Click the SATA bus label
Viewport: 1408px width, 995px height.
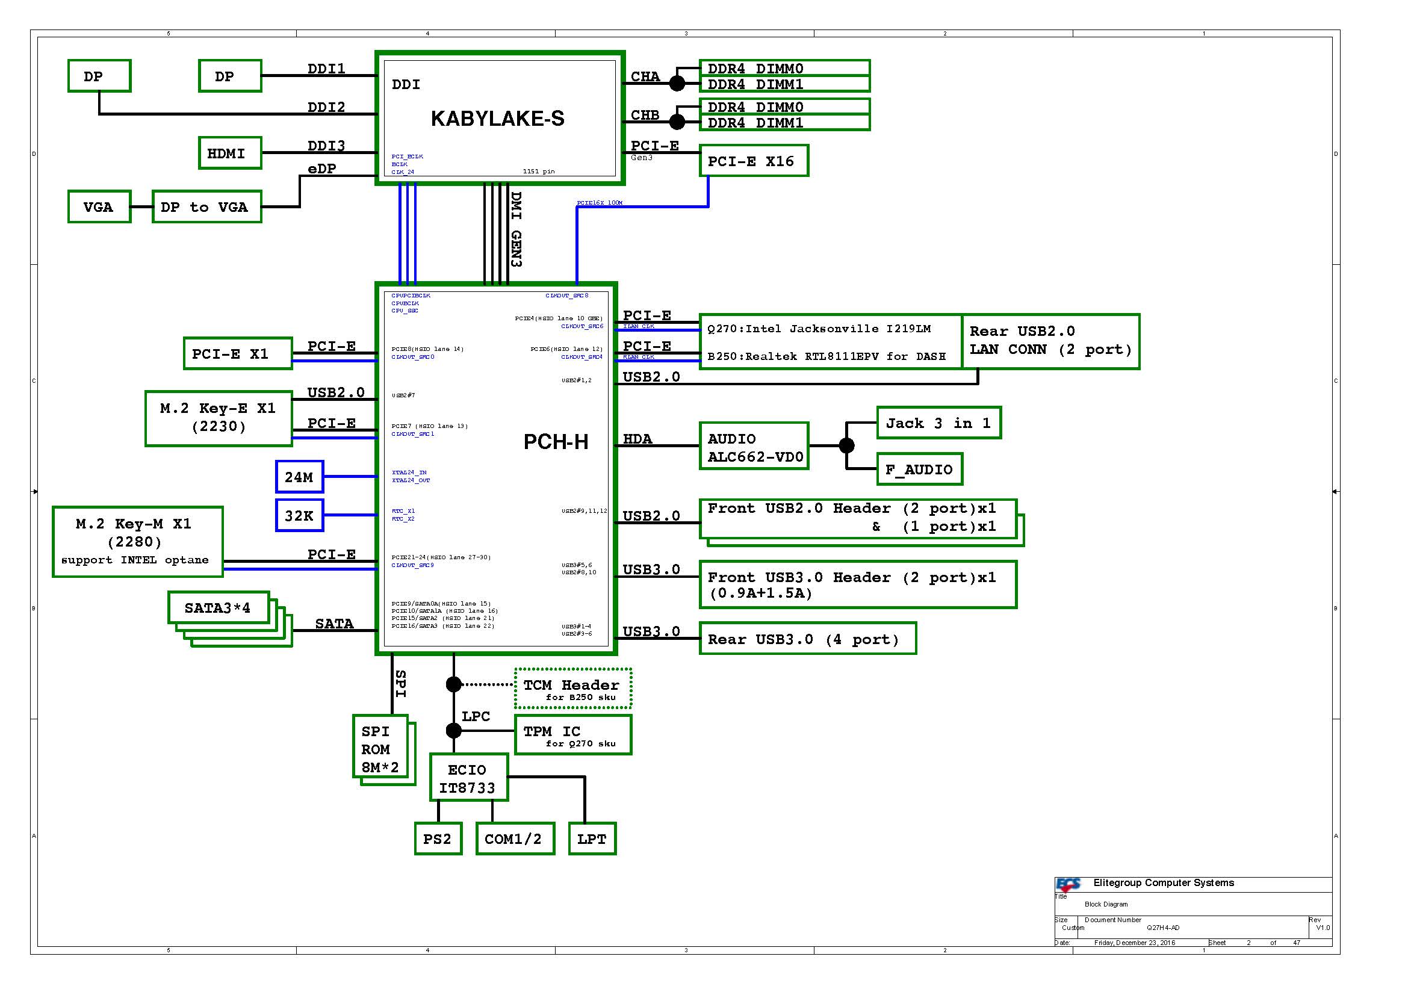(x=334, y=624)
